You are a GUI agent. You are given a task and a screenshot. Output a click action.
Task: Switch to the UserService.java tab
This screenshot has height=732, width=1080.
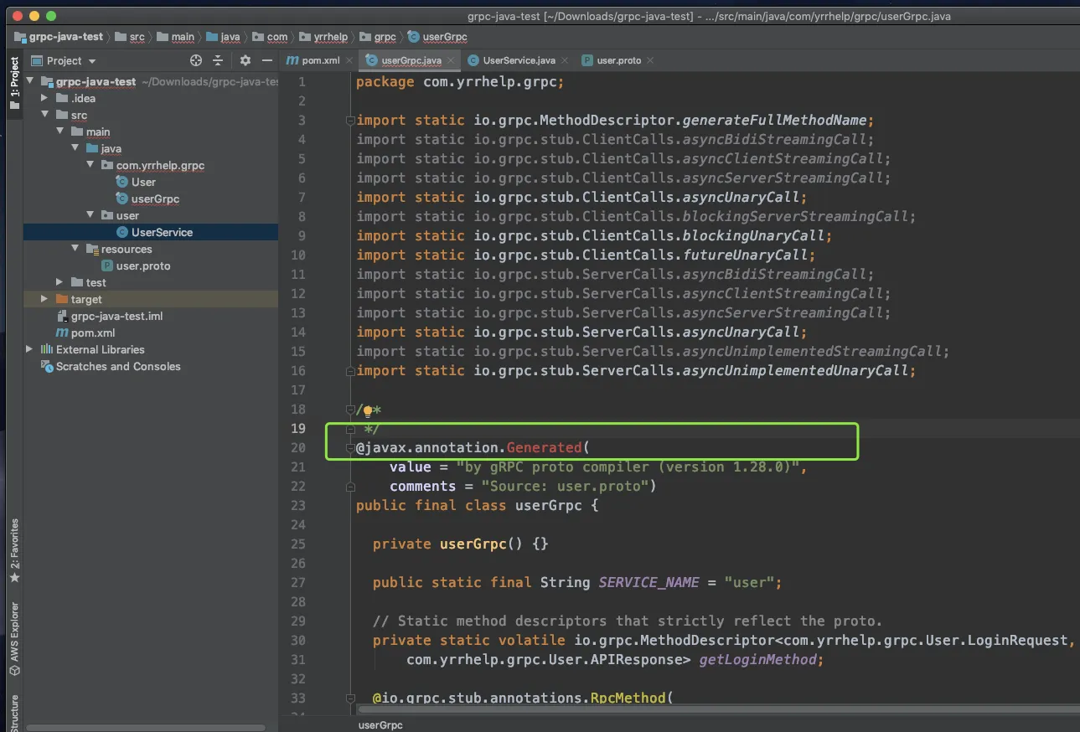519,60
